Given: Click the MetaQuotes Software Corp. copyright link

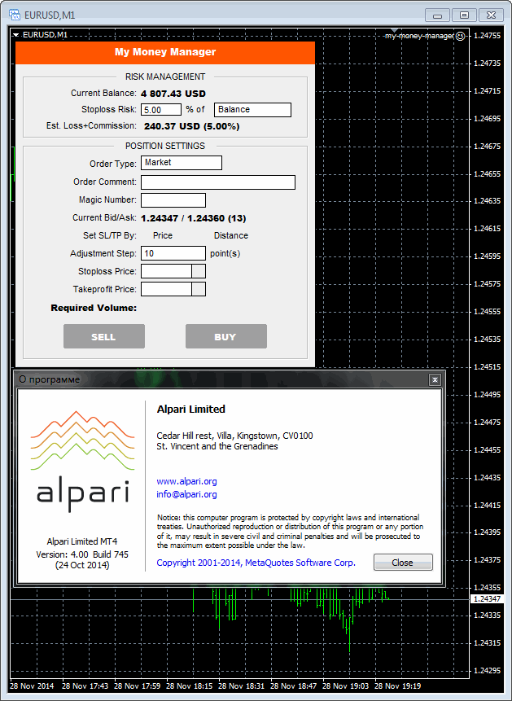Looking at the screenshot, I should 256,563.
